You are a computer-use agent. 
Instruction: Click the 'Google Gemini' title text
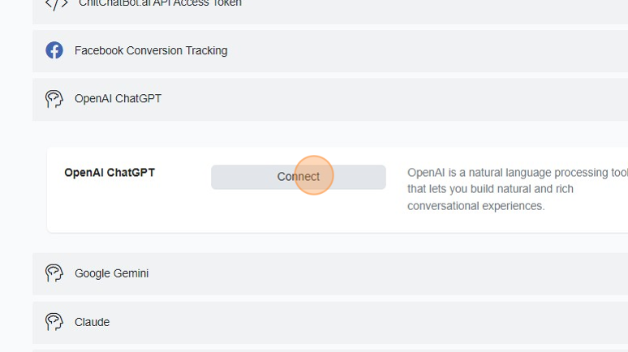(111, 273)
